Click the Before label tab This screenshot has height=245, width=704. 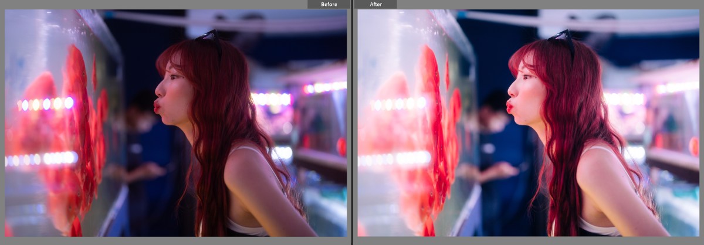coord(329,4)
